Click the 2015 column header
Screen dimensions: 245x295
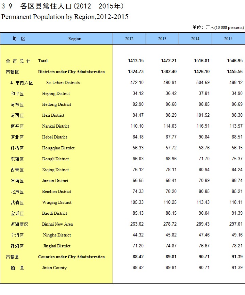(228, 39)
